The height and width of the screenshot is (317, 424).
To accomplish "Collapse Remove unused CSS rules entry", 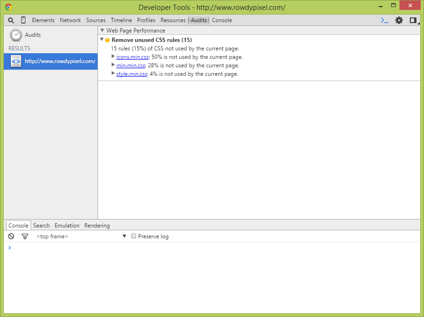I will tap(102, 40).
